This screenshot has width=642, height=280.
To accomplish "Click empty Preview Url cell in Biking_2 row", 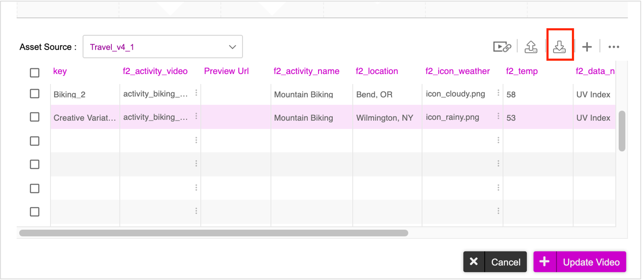I will coord(236,94).
